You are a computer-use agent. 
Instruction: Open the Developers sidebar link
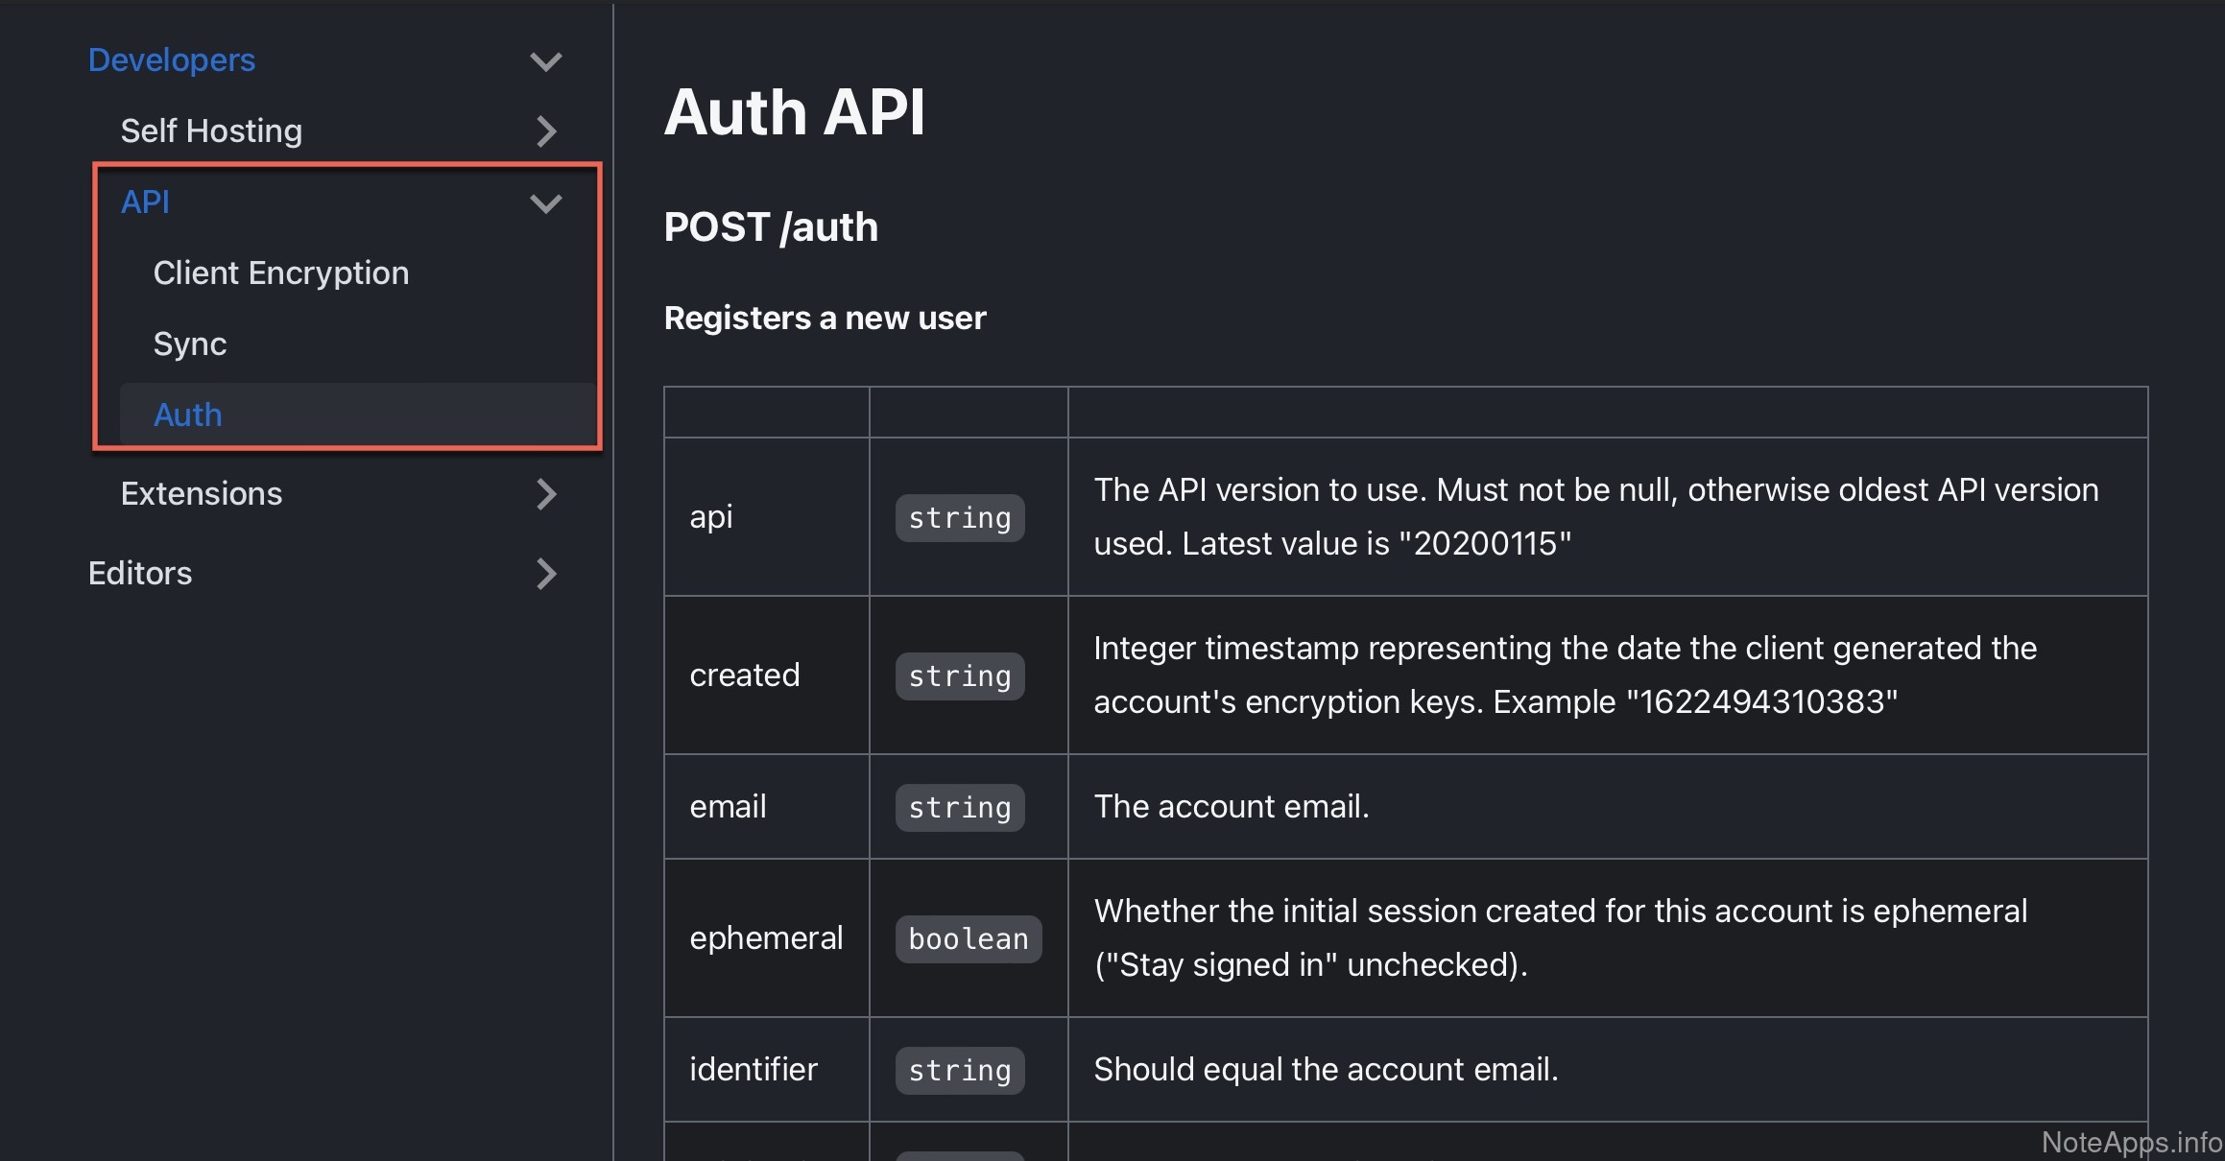172,59
